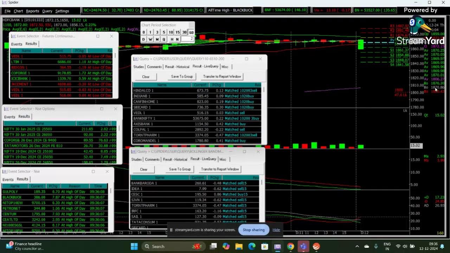Open Microsoft Teams from the taskbar
The height and width of the screenshot is (253, 450).
[303, 246]
